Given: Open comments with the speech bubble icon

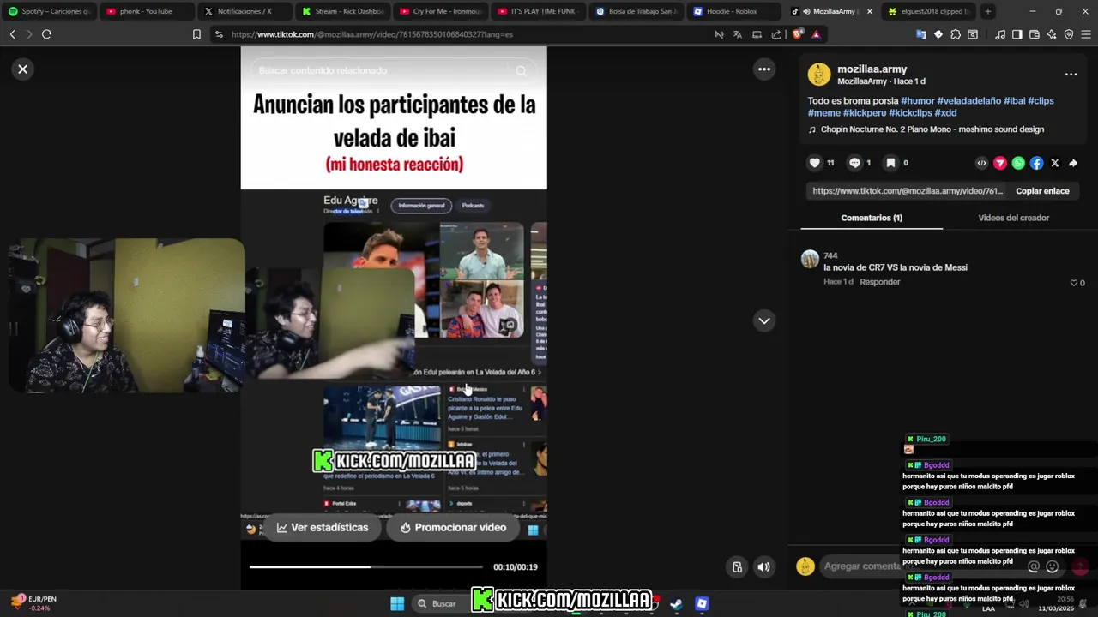Looking at the screenshot, I should pos(854,163).
